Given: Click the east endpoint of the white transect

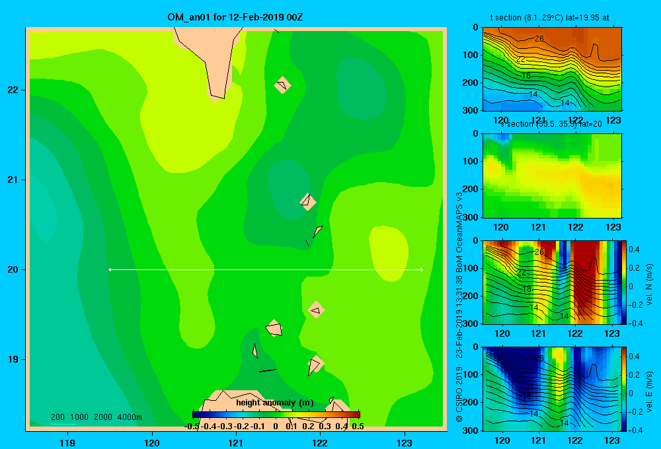Looking at the screenshot, I should coord(422,269).
